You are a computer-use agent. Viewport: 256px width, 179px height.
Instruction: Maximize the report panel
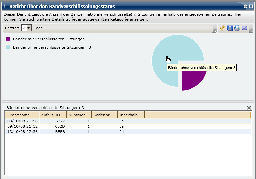click(x=251, y=6)
